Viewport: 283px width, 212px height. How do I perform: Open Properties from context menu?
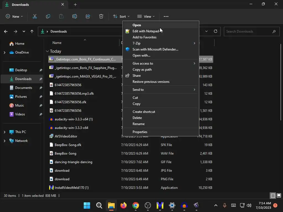161,132
